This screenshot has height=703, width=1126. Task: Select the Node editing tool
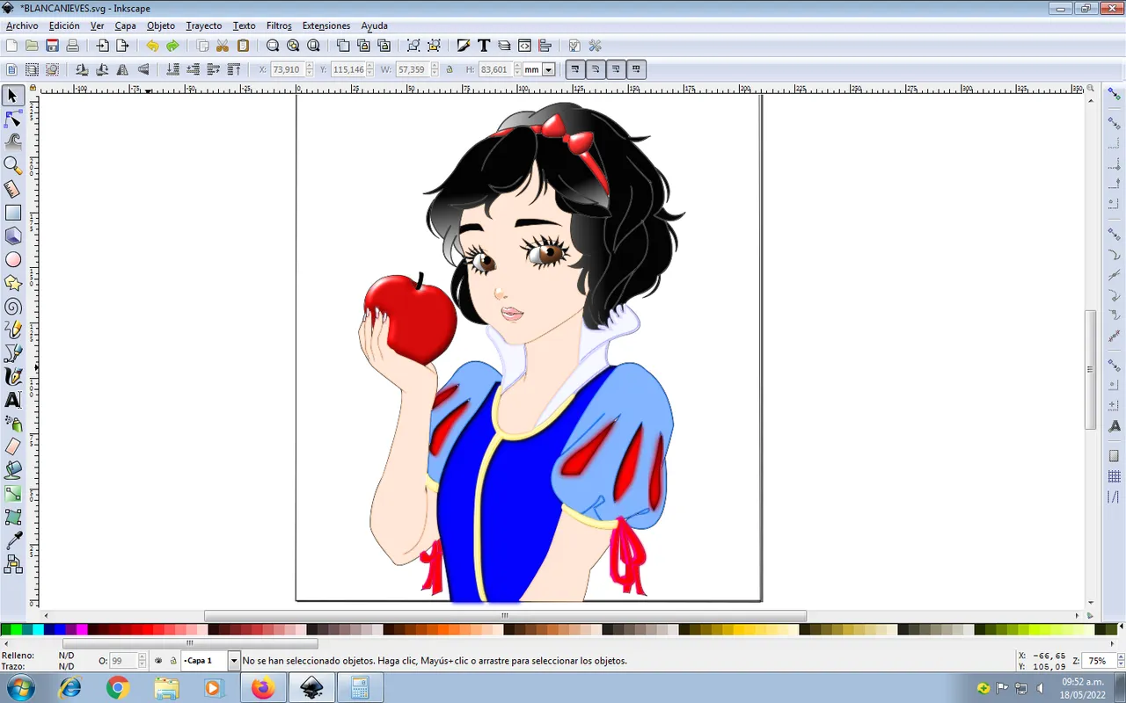(x=13, y=119)
